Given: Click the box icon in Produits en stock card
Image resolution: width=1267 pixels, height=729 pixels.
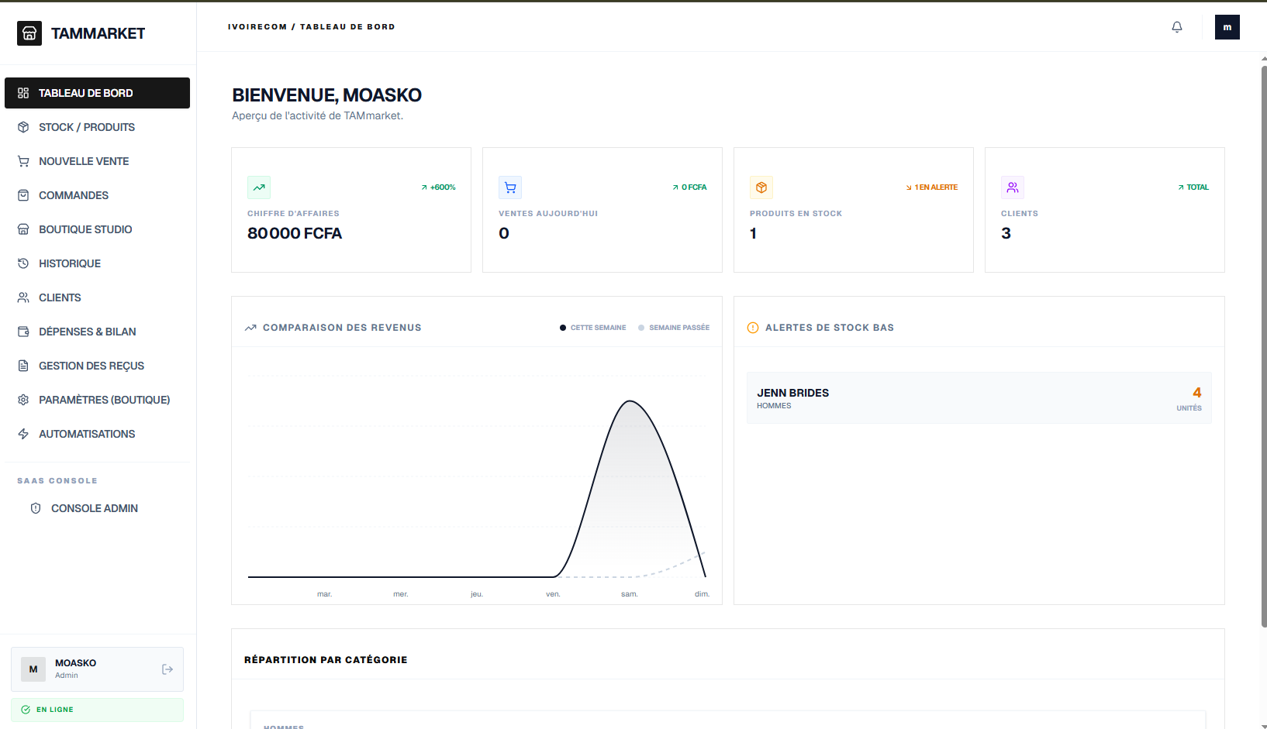Looking at the screenshot, I should [x=761, y=187].
